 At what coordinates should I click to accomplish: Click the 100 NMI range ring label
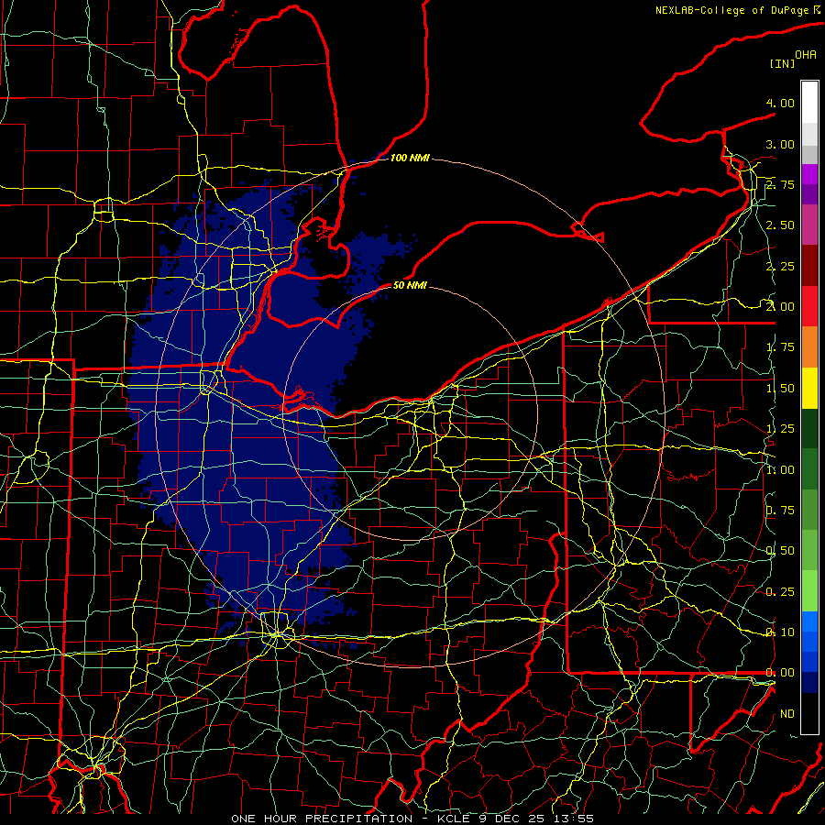(410, 158)
